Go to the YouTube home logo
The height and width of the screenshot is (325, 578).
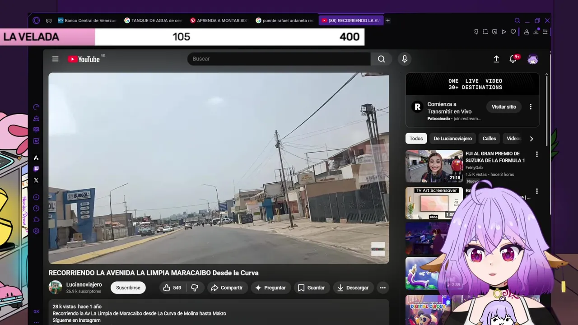coord(84,59)
